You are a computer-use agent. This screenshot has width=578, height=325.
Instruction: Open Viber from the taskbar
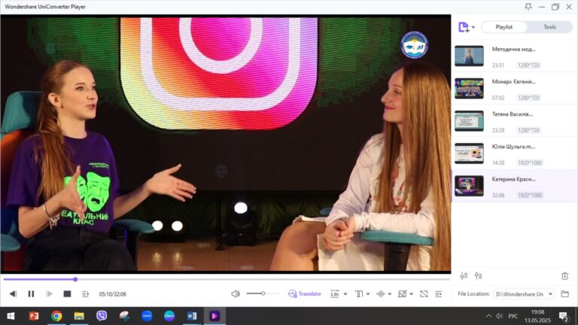click(x=102, y=316)
